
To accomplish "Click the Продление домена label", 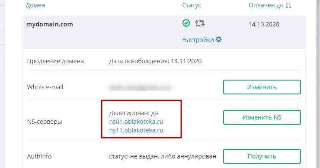I will (55, 61).
